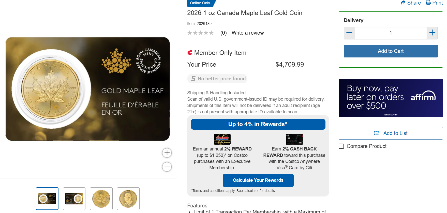Image resolution: width=447 pixels, height=213 pixels.
Task: Zoom in on product image
Action: 167,153
